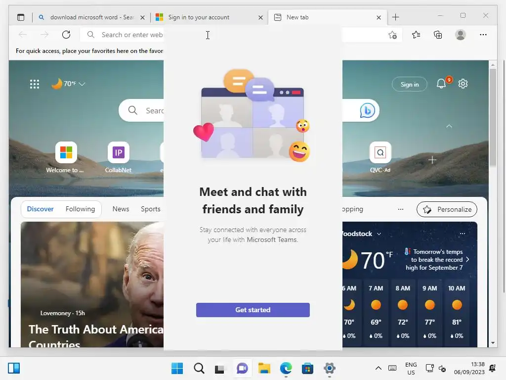This screenshot has height=380, width=506.
Task: Click the Bing chat icon in search box
Action: [x=367, y=110]
